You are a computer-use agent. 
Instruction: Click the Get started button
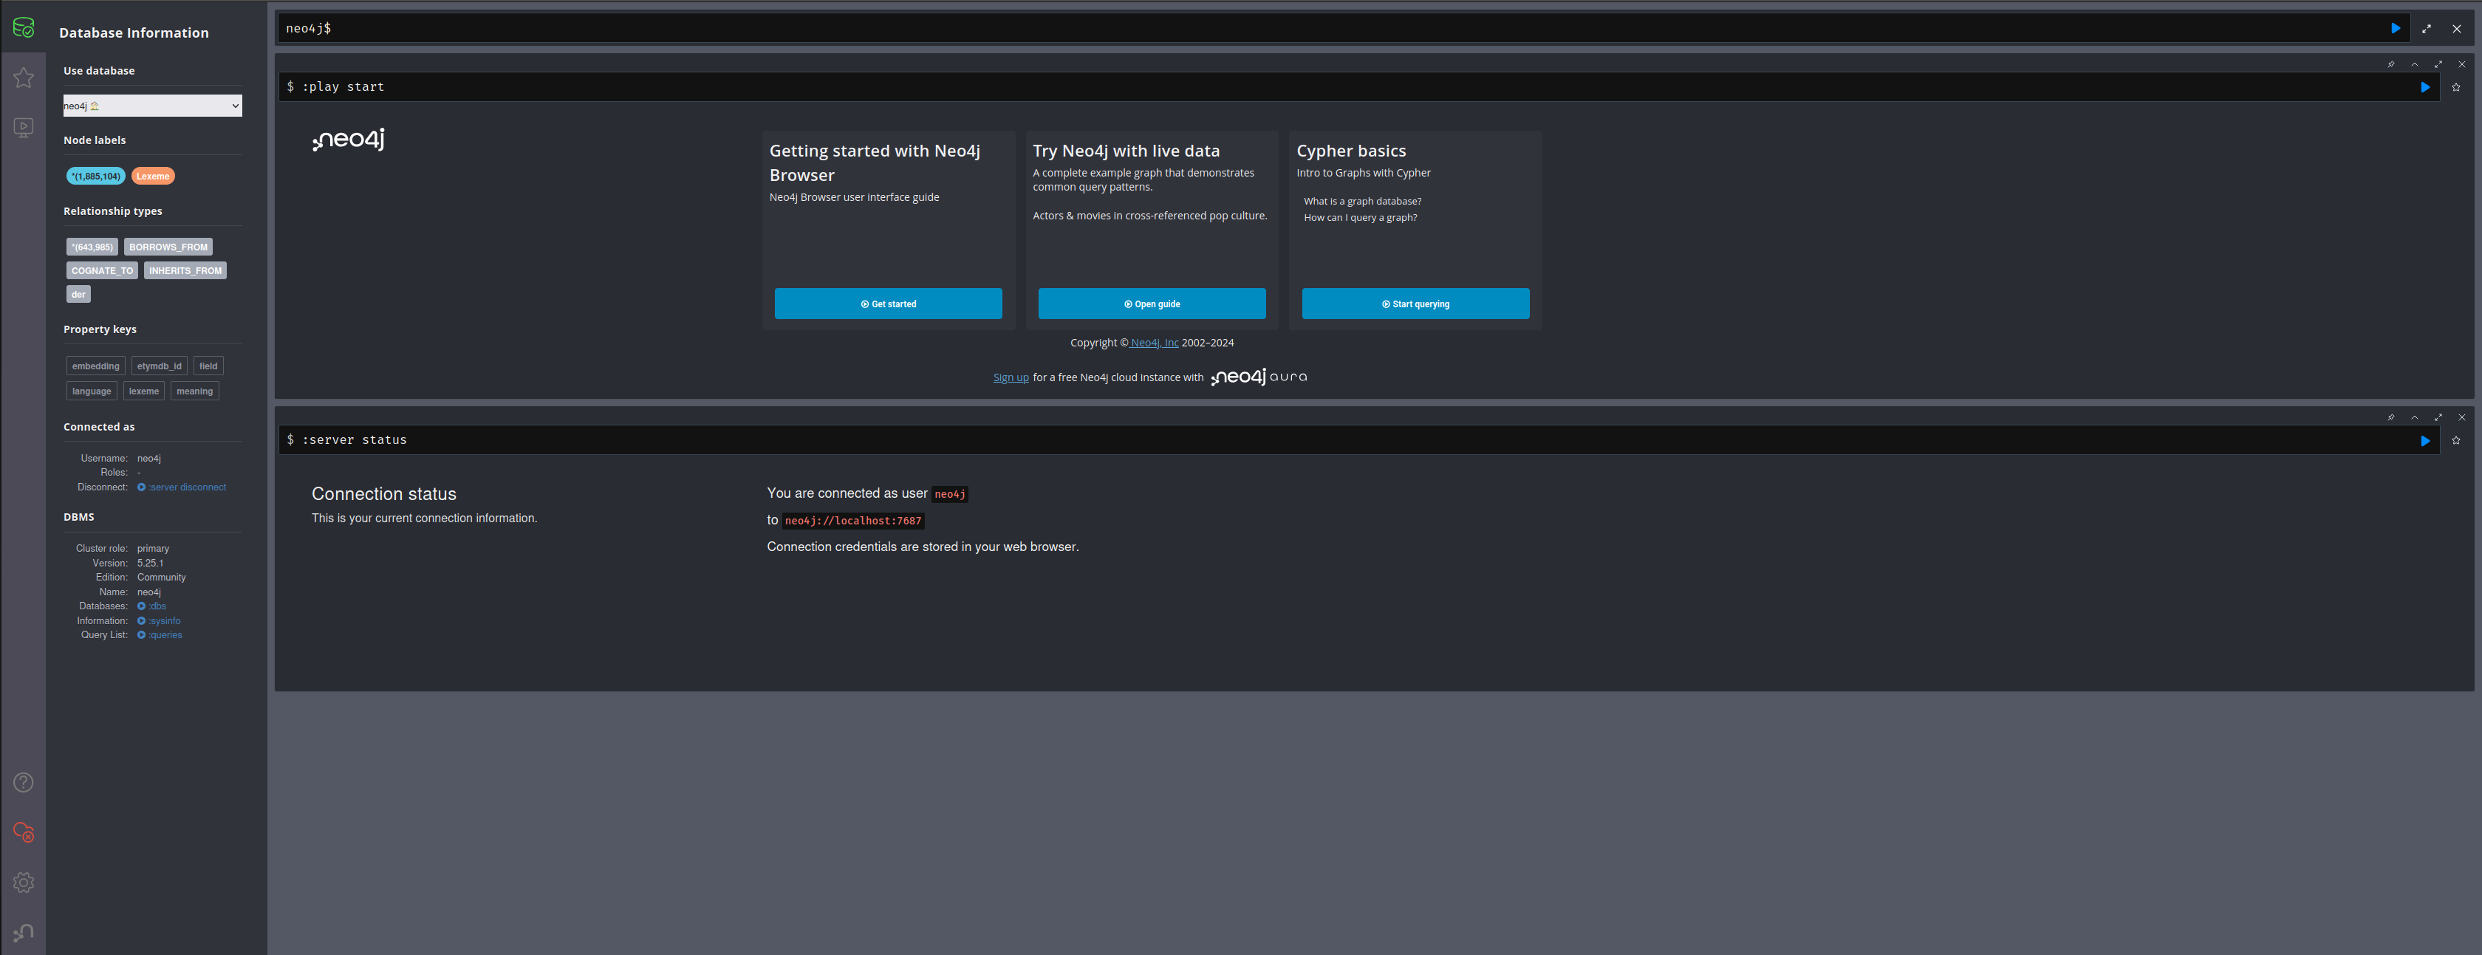[889, 304]
